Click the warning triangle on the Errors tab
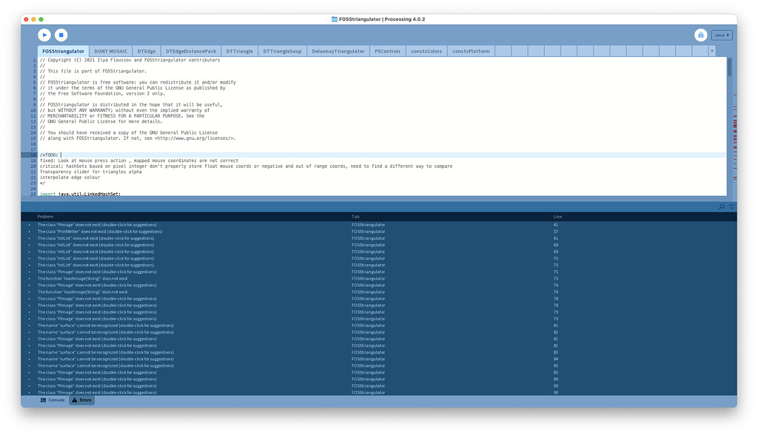The image size is (758, 435). coord(73,399)
